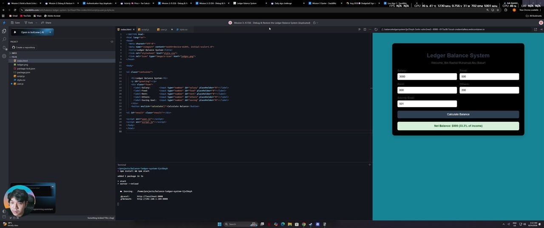Close the index.html editor tab
The width and height of the screenshot is (544, 228).
(133, 29)
